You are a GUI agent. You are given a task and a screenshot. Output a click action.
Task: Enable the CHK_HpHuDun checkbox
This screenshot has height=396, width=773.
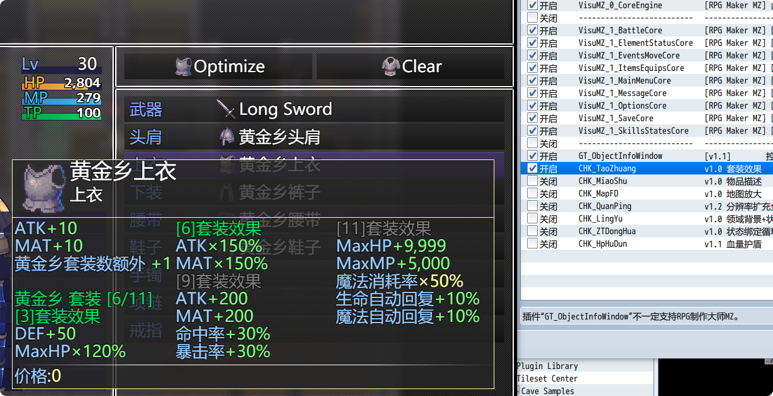click(533, 243)
